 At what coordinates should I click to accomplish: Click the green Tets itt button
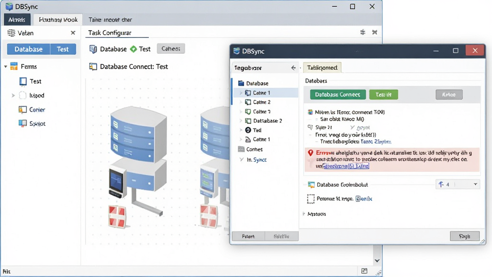click(x=383, y=95)
